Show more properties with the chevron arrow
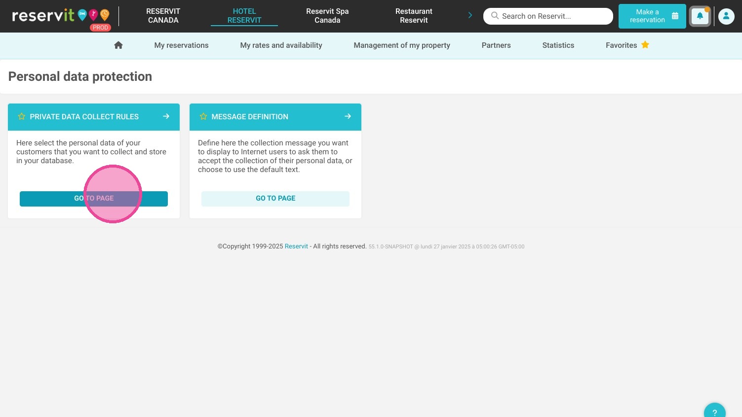 point(470,15)
